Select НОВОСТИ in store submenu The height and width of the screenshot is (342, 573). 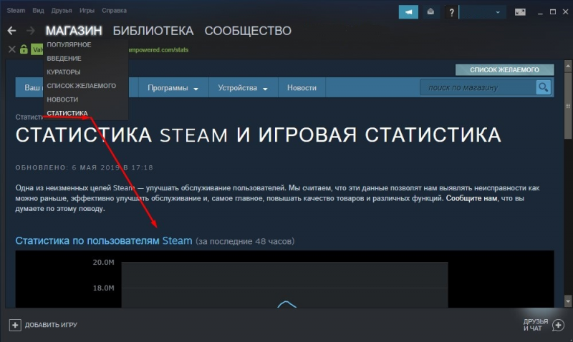(62, 99)
